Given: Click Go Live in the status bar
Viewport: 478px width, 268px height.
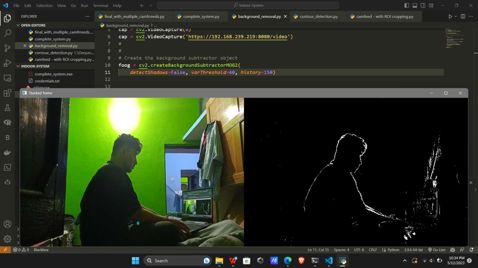Looking at the screenshot, I should 436,250.
